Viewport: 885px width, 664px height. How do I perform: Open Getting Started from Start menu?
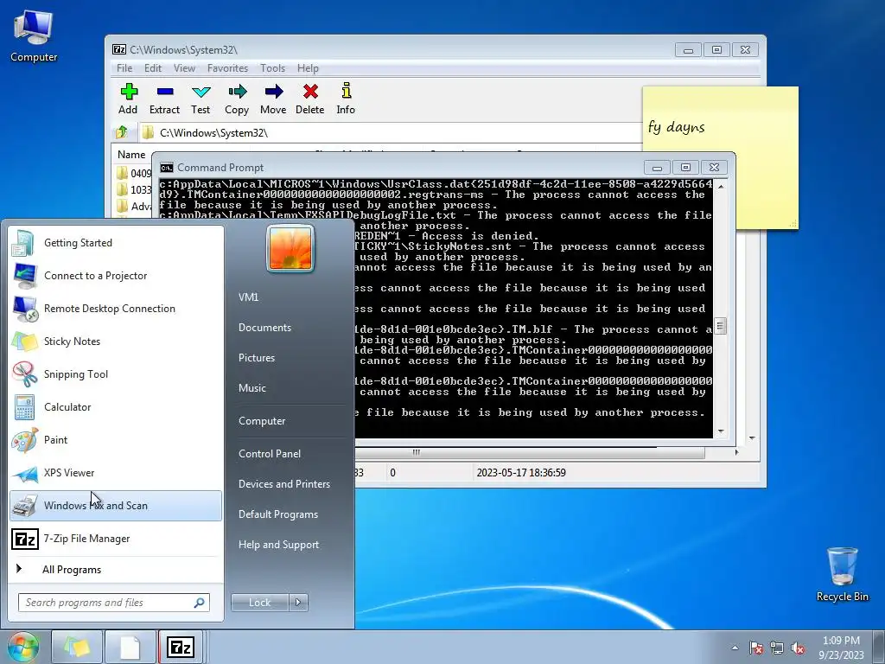point(116,243)
